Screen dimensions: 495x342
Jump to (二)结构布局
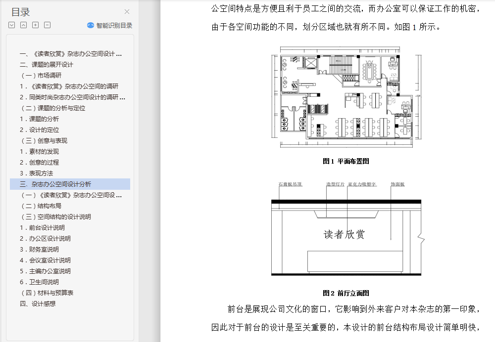point(42,206)
